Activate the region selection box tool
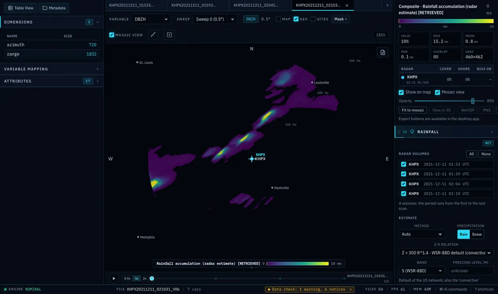Screen dimensions: 498x294 (169, 35)
